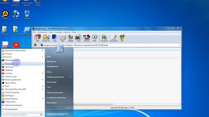
Task: Run the Test archive tool
Action: (55, 38)
